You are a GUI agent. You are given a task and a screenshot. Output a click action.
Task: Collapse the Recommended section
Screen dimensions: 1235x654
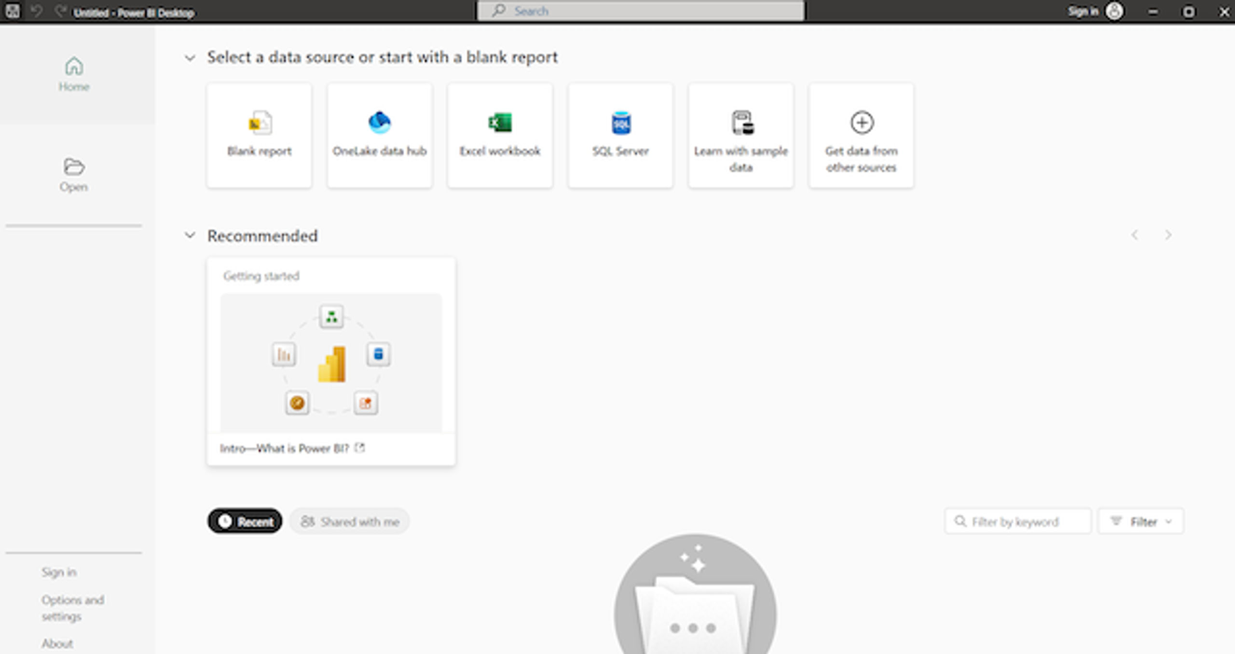coord(190,235)
